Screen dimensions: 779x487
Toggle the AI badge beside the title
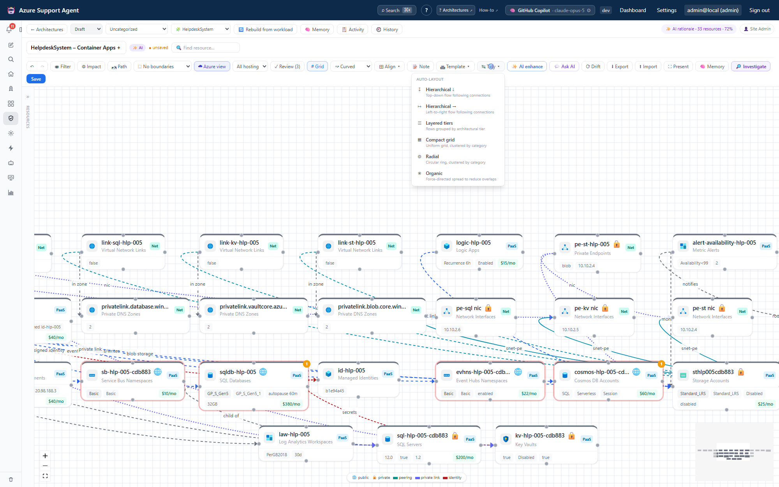pos(137,48)
